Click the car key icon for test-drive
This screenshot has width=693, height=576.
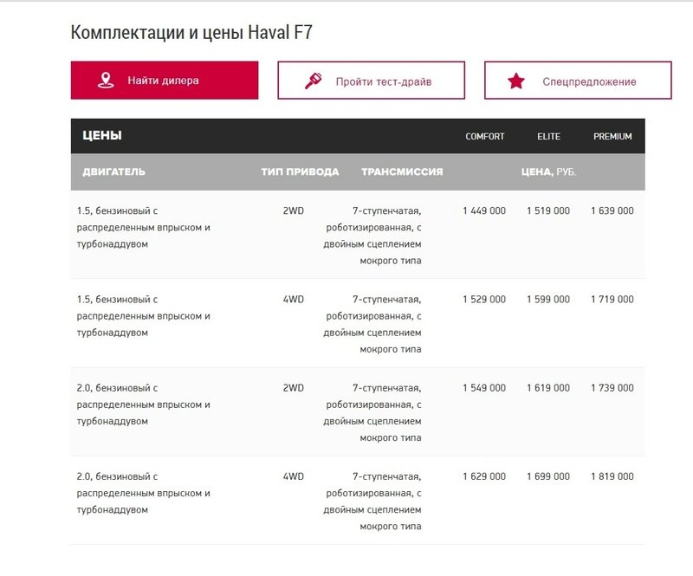pos(314,81)
